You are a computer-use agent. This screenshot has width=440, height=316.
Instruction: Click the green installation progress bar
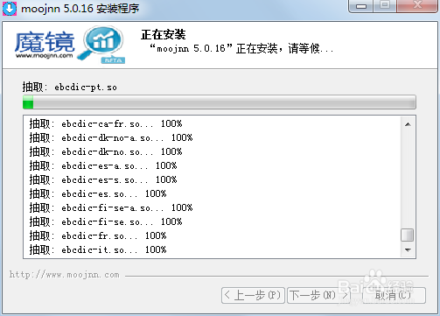tap(220, 102)
